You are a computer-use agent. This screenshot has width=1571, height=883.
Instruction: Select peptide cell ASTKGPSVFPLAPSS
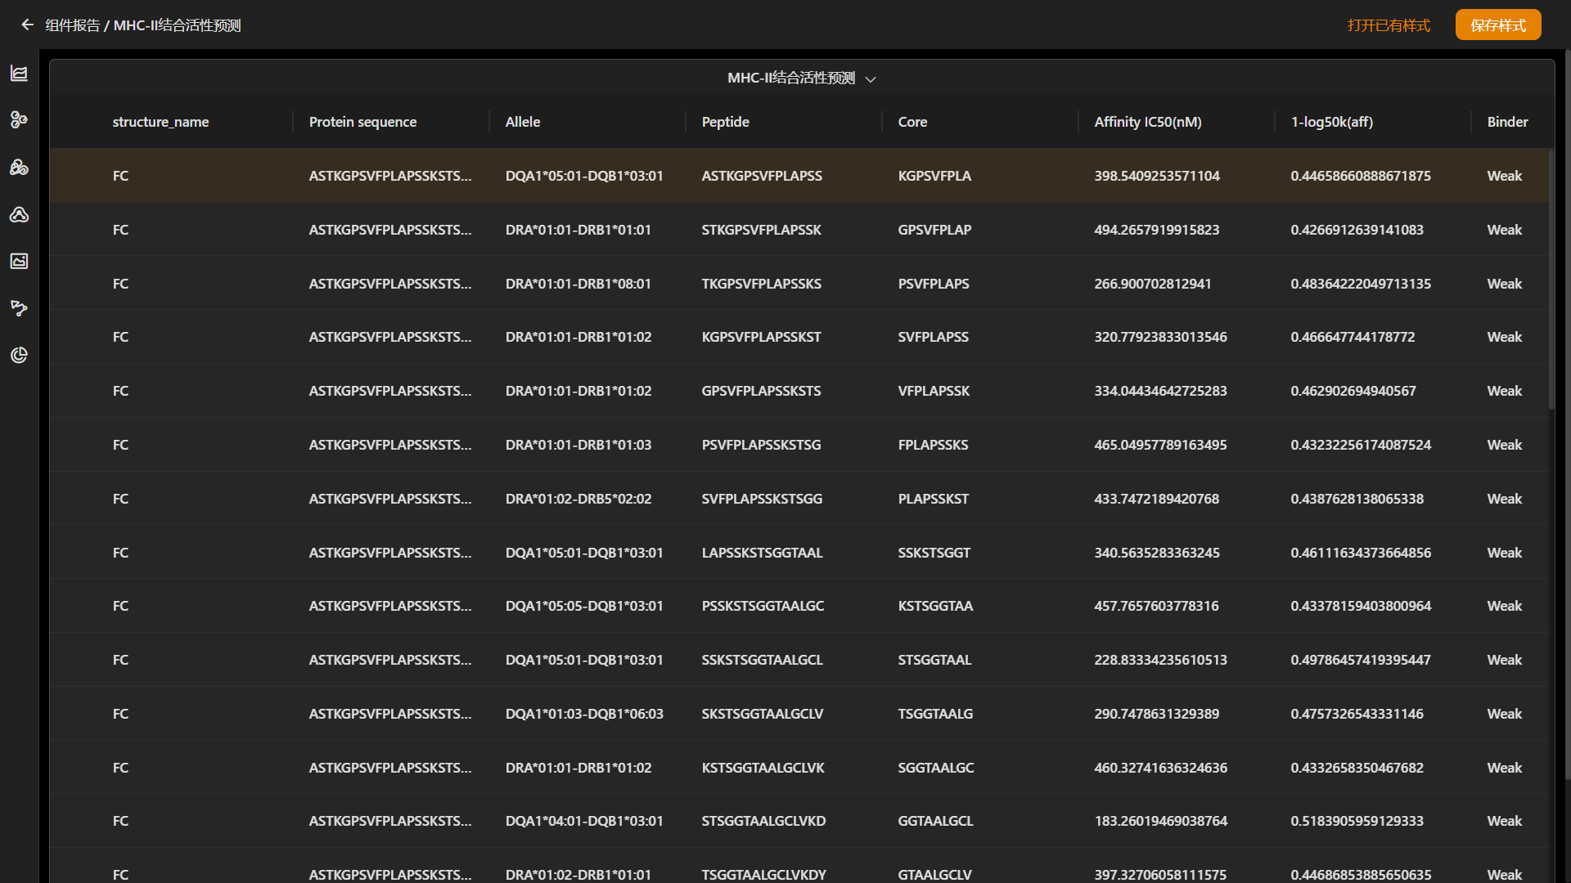point(762,176)
